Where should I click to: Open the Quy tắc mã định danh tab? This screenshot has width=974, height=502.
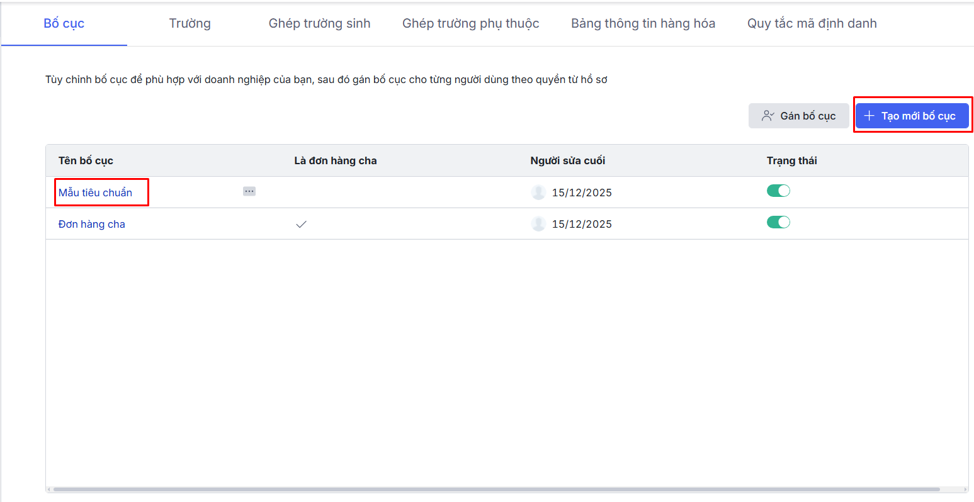[812, 24]
